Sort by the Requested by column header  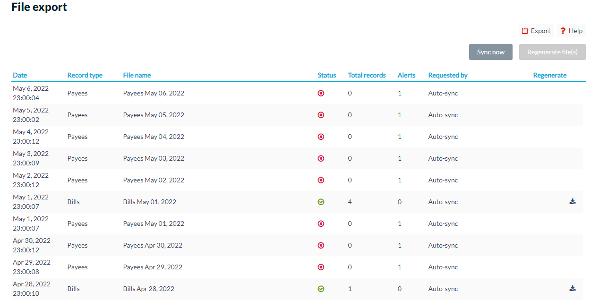[448, 75]
